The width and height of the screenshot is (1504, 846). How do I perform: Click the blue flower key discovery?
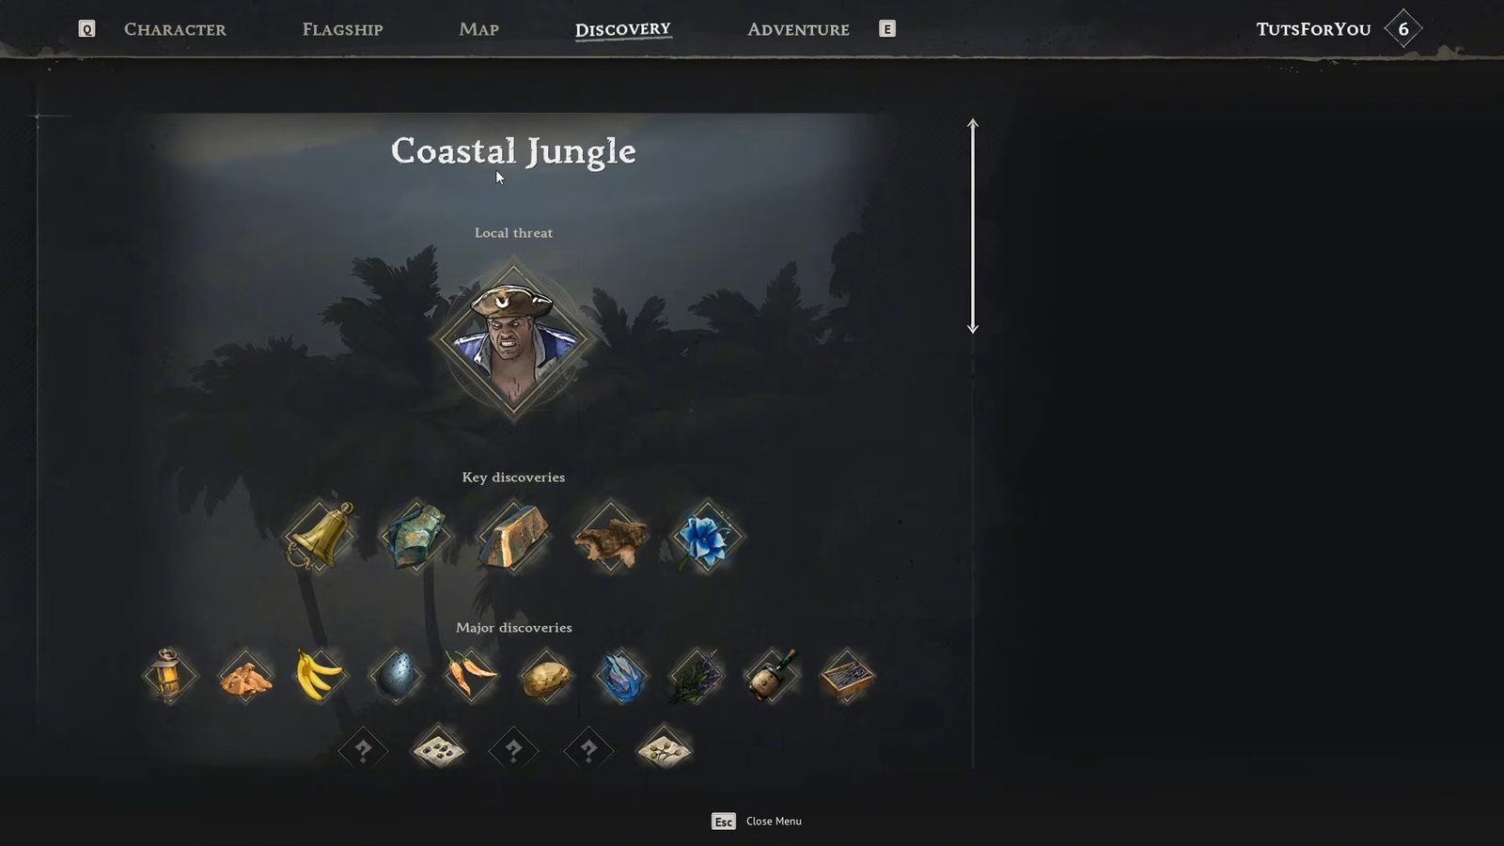(x=706, y=537)
